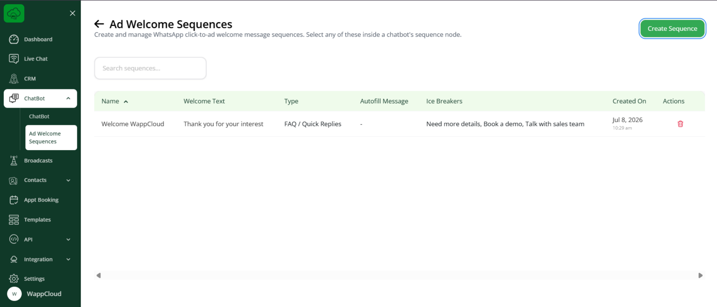This screenshot has width=717, height=307.
Task: Click the Dashboard gauge icon
Action: click(x=14, y=39)
